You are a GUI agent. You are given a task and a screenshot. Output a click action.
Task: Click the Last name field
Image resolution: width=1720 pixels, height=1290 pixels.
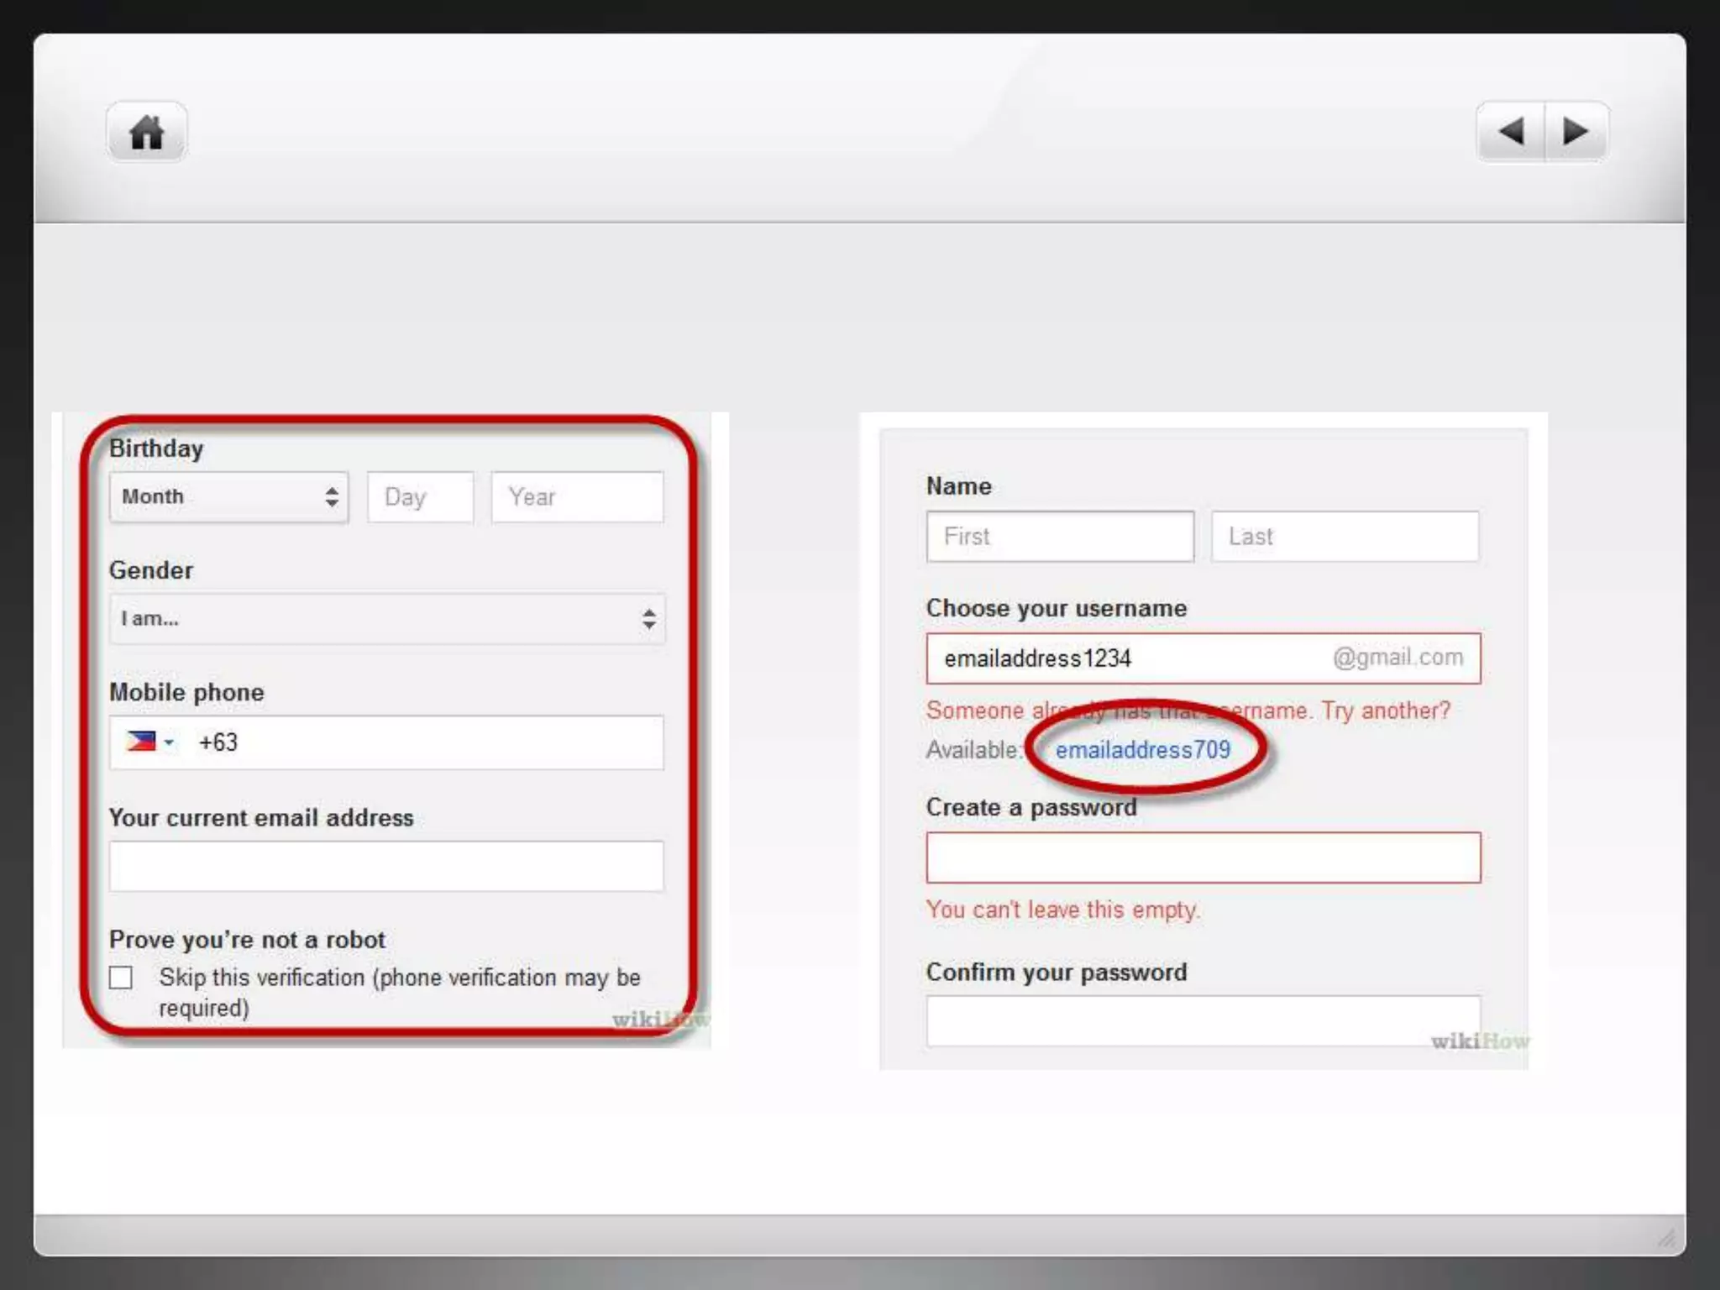point(1345,537)
